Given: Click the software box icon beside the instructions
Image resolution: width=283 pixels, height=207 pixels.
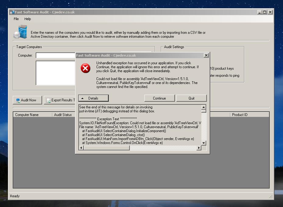Looking at the screenshot, I should (21, 32).
